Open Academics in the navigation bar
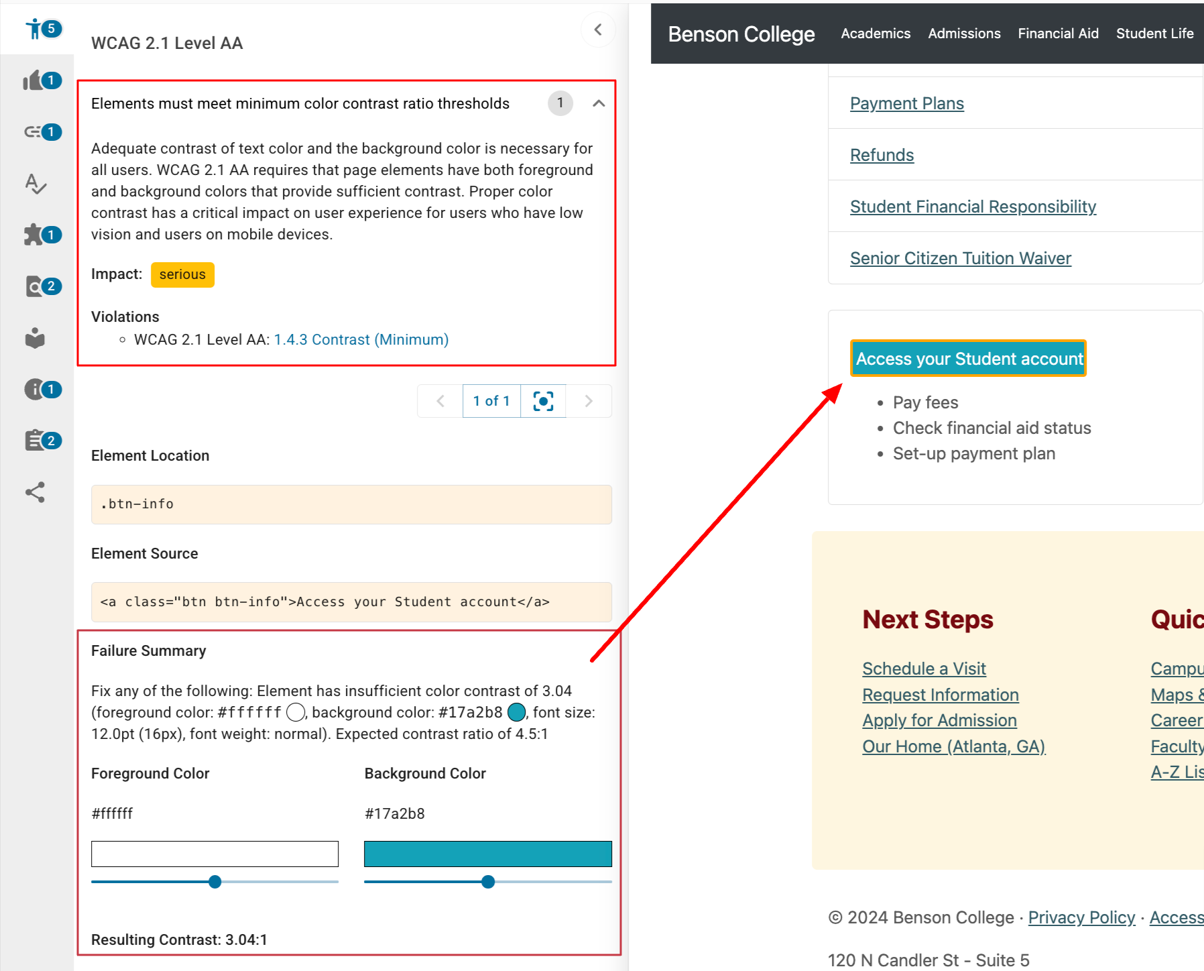The width and height of the screenshot is (1204, 971). tap(876, 34)
